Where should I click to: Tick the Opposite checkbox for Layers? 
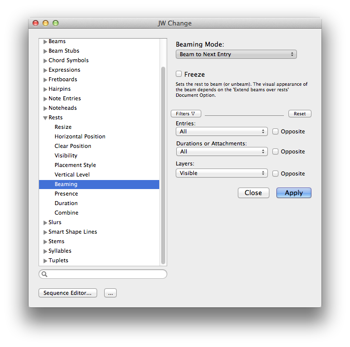[275, 173]
